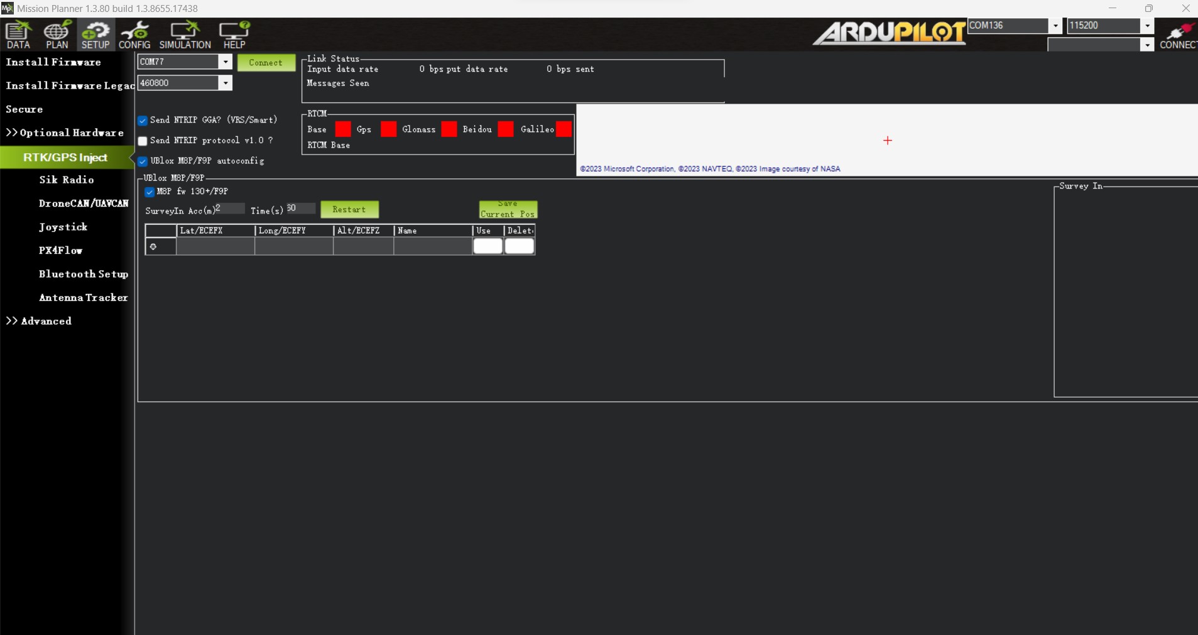This screenshot has height=635, width=1198.
Task: Expand the 115200 baud dropdown in header
Action: [1147, 26]
